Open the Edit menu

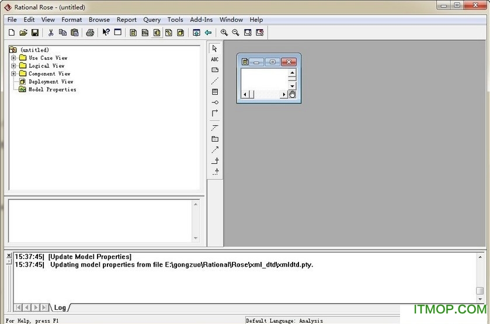pos(29,19)
